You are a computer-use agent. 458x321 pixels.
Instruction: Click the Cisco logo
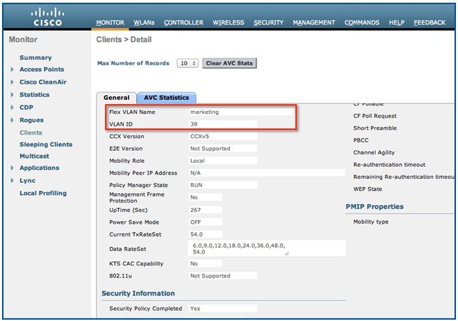click(48, 17)
